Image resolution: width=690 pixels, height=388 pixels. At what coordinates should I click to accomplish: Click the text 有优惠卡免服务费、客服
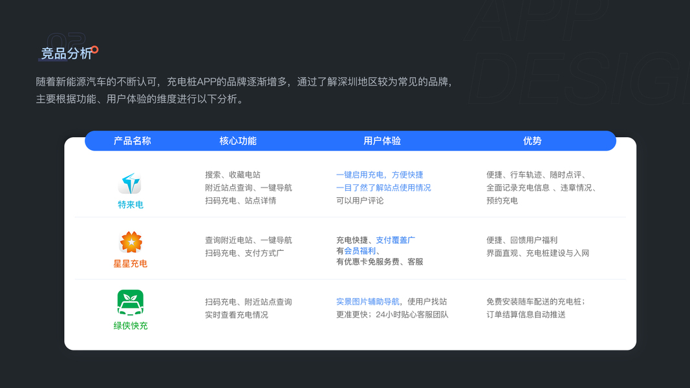coord(380,262)
